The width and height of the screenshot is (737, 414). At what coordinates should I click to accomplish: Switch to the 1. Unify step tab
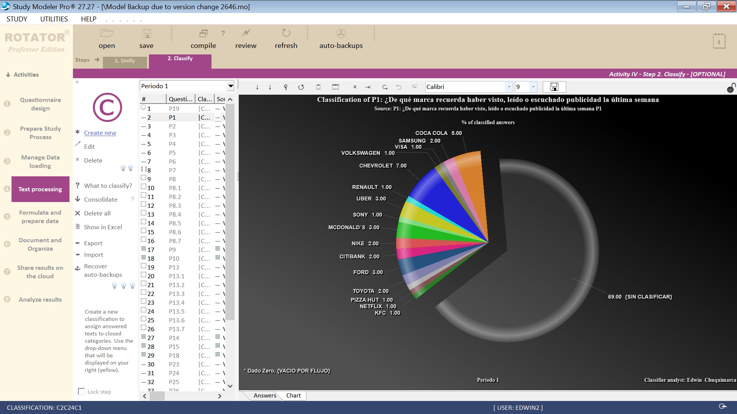125,61
